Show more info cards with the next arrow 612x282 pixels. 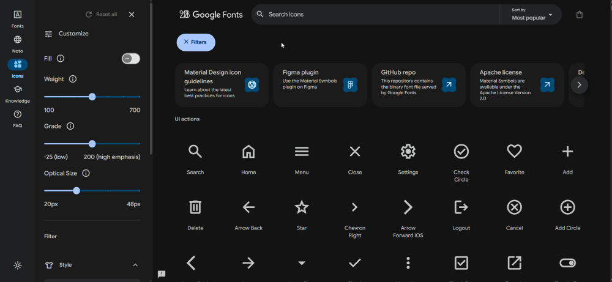(x=579, y=85)
